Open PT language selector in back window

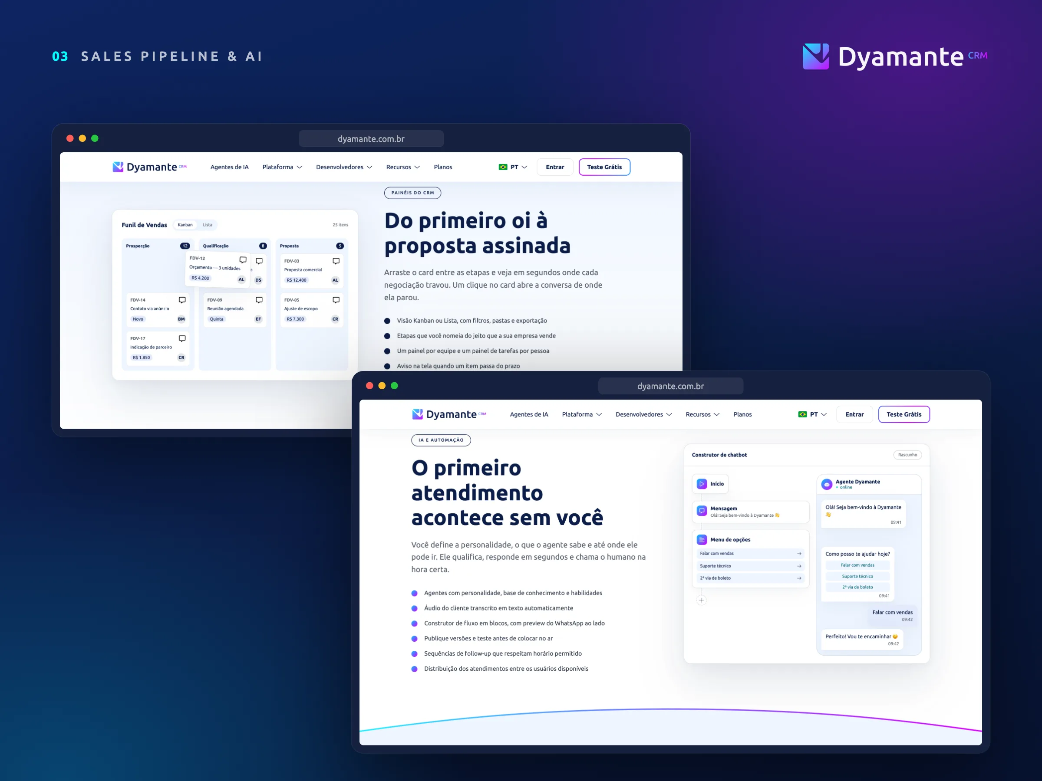click(x=514, y=167)
